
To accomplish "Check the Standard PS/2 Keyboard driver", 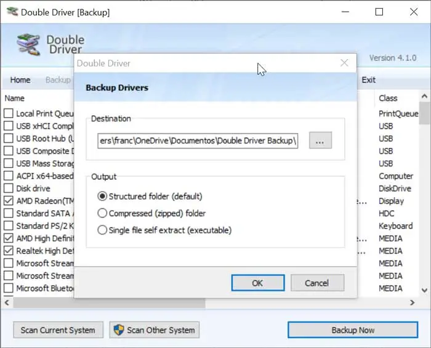I will click(x=9, y=225).
